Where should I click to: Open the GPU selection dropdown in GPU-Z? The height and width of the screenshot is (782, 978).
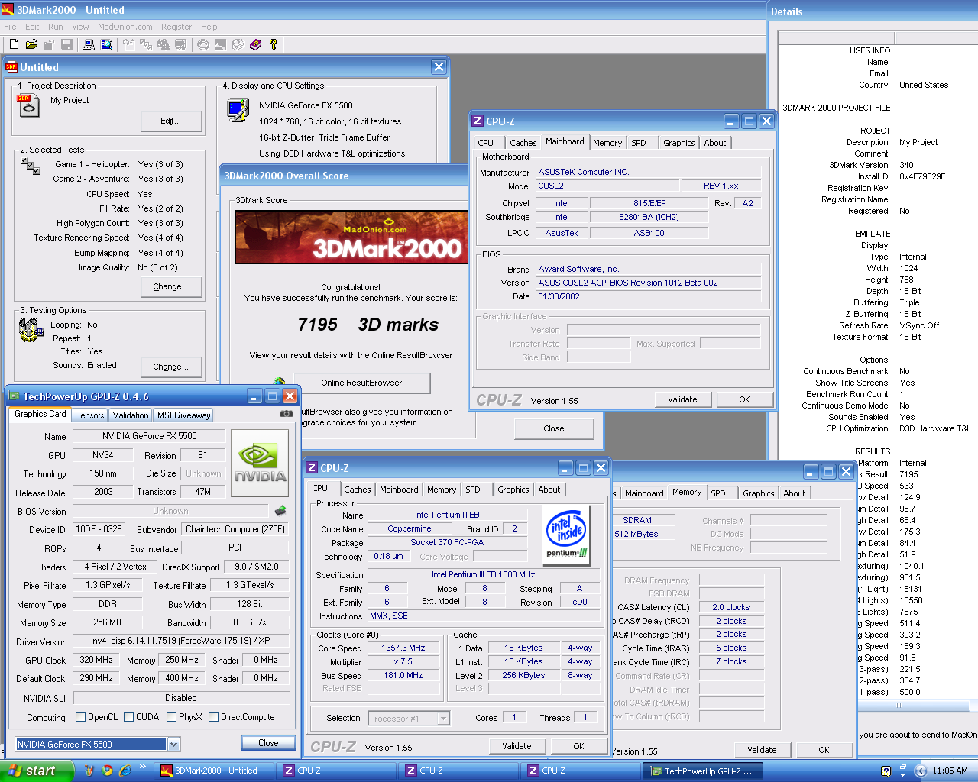point(173,745)
